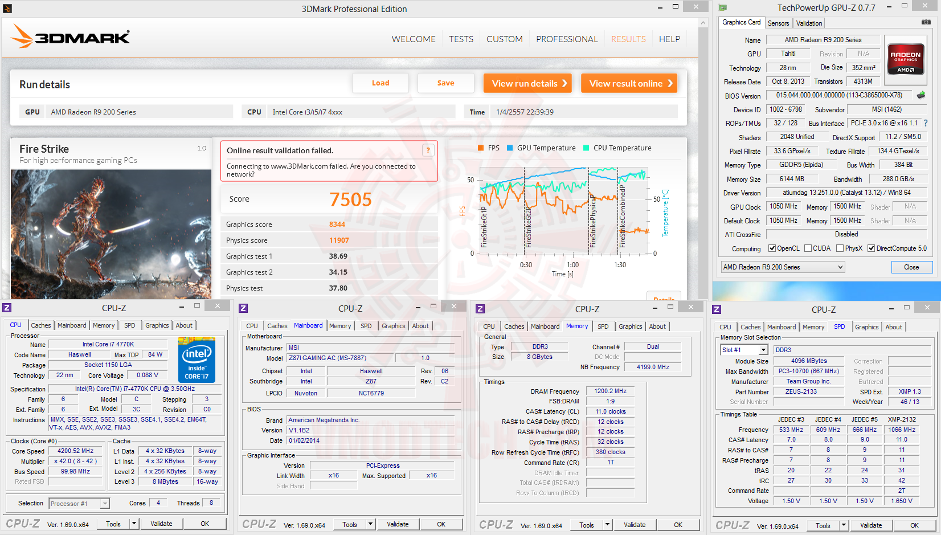This screenshot has height=535, width=941.
Task: Click the Z icon of the CPU-Z CPU window
Action: pyautogui.click(x=7, y=308)
